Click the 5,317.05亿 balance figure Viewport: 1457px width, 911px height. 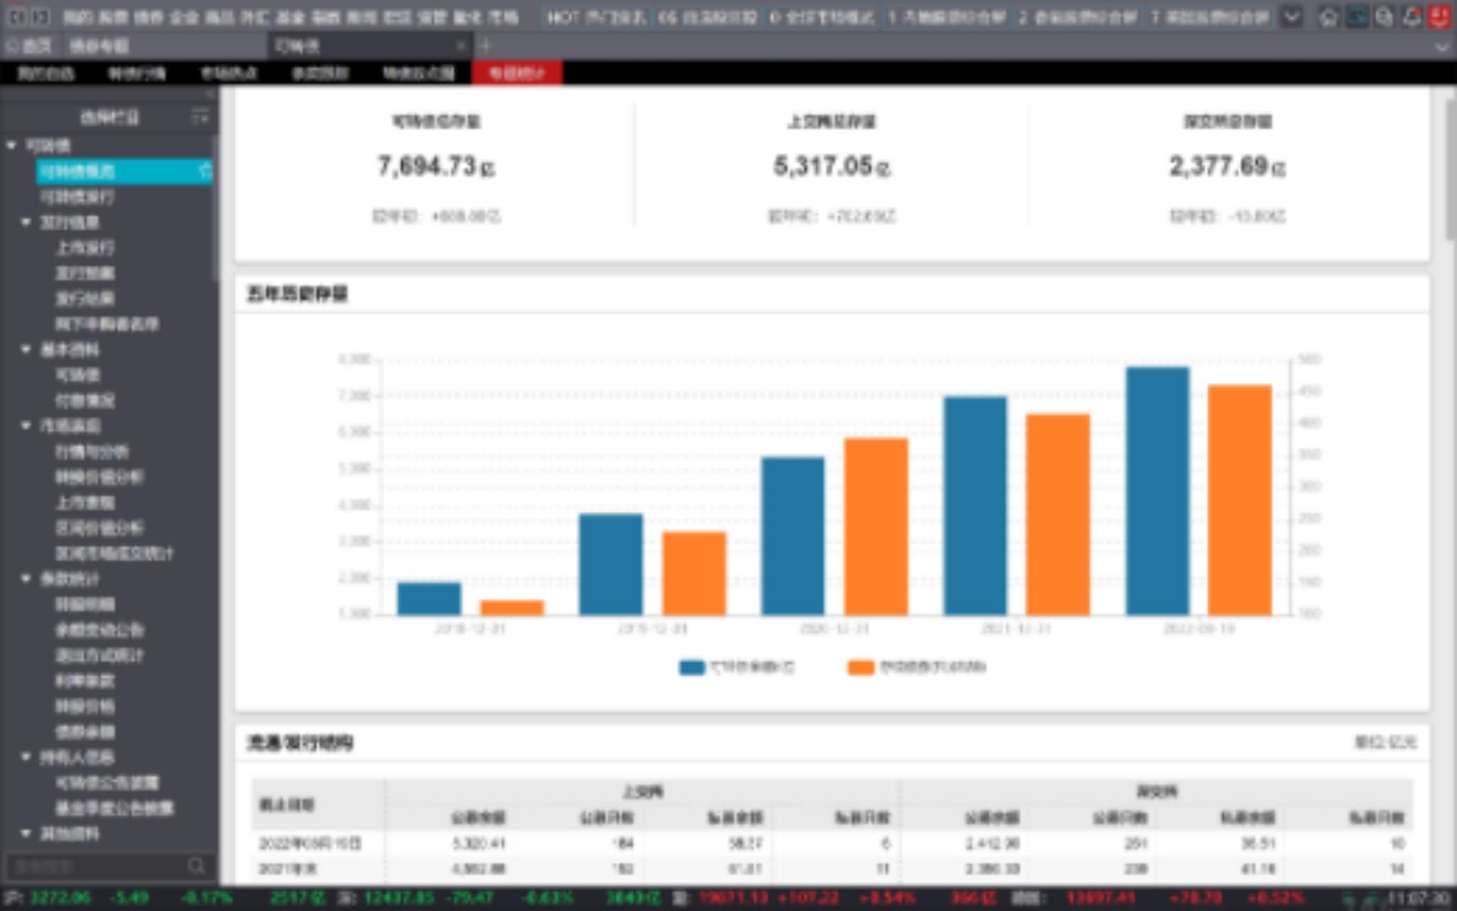coord(831,166)
